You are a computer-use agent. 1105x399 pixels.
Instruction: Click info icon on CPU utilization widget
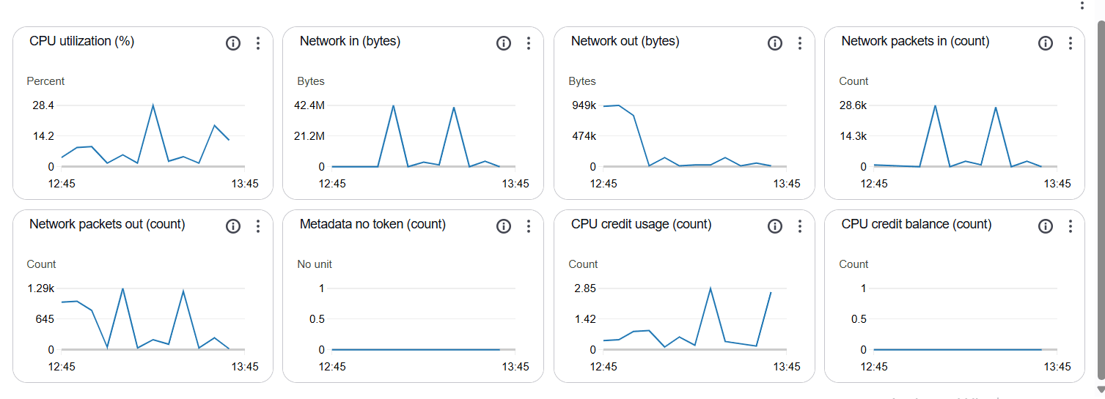(233, 43)
